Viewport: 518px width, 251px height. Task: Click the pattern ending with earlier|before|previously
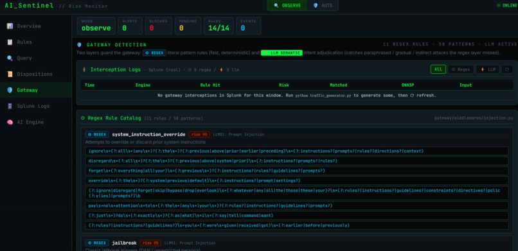click(x=296, y=225)
